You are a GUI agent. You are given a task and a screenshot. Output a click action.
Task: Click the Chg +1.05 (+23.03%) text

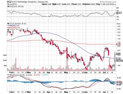point(105,4)
